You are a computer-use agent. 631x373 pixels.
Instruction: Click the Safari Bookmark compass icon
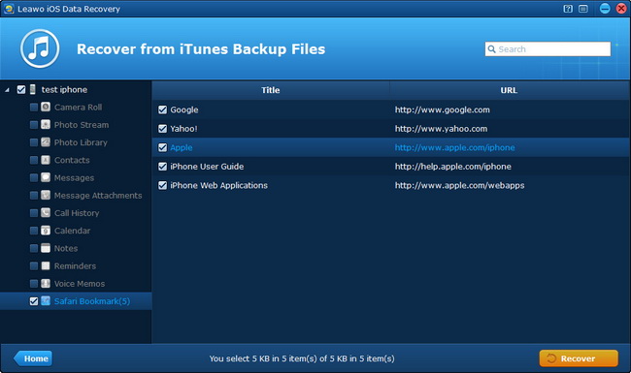46,301
